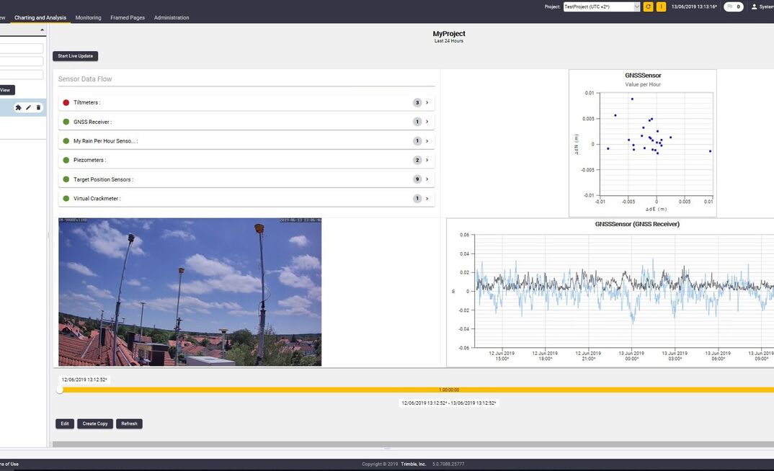Select the pencil edit icon in left panel
Image resolution: width=774 pixels, height=471 pixels.
click(28, 107)
